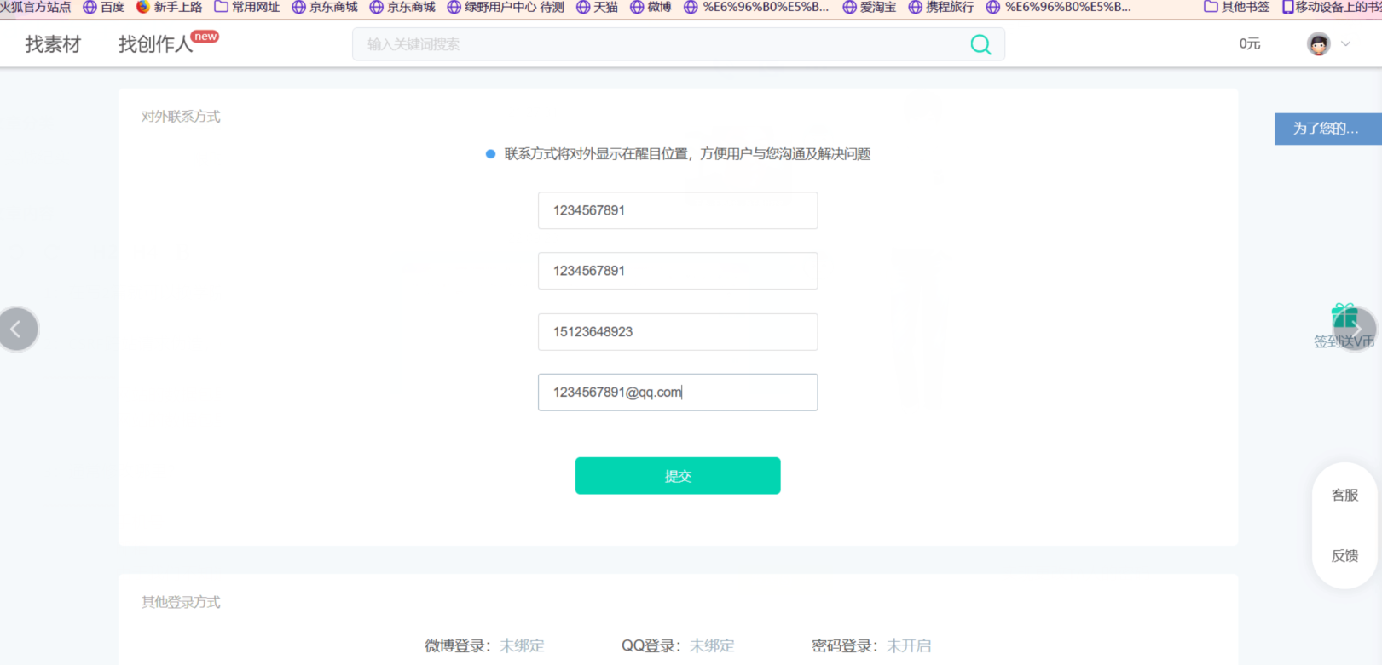Click the search magnifier icon
Screen dimensions: 1382x665
coord(980,44)
